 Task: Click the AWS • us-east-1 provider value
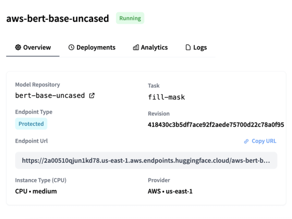pos(170,191)
